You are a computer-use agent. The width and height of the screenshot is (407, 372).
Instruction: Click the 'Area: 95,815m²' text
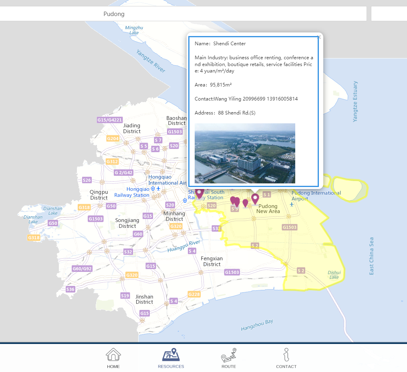tap(213, 85)
